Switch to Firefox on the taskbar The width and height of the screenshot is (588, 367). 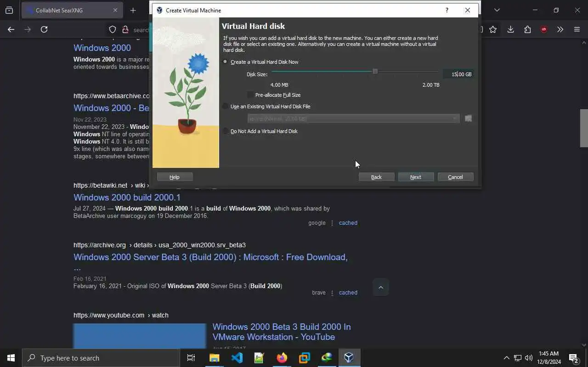[282, 358]
